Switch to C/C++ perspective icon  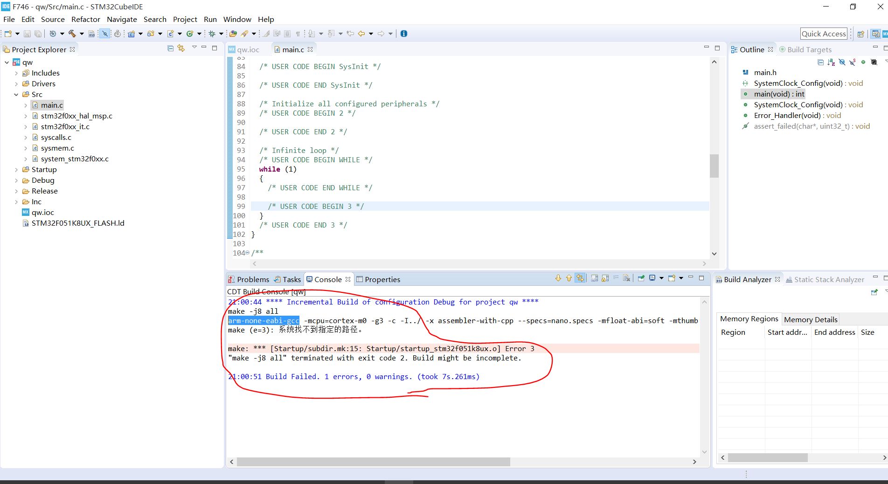(876, 34)
